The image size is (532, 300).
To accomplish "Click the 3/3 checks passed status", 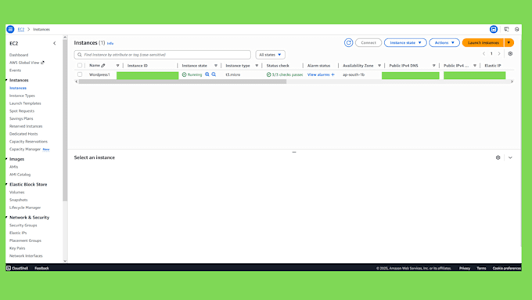I will tap(285, 74).
